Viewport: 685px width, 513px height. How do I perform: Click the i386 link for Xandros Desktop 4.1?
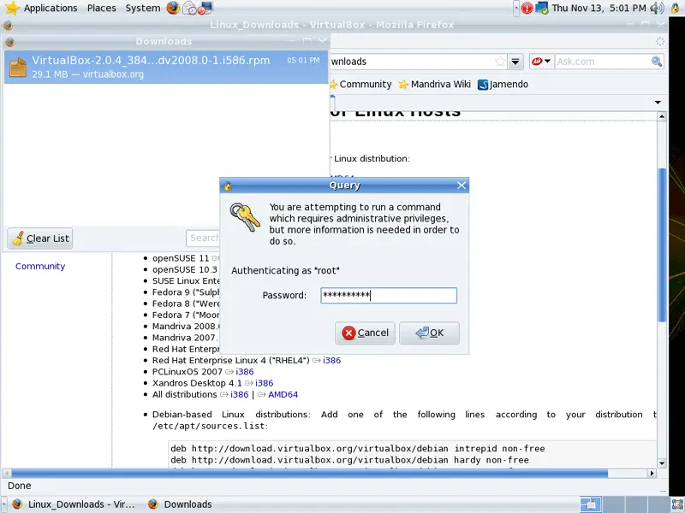(264, 383)
